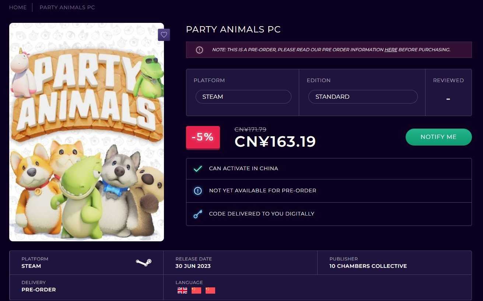This screenshot has width=483, height=301.
Task: Open pre-order information HERE link
Action: click(391, 50)
